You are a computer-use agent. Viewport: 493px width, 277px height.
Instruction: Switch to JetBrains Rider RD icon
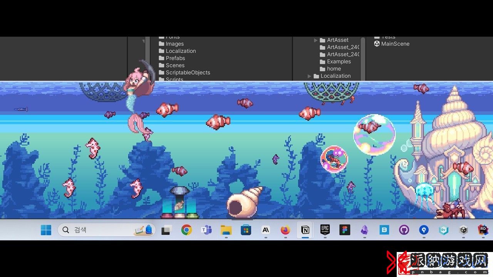[x=483, y=230]
